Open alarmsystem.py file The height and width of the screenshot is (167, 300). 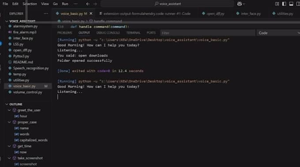[25, 26]
